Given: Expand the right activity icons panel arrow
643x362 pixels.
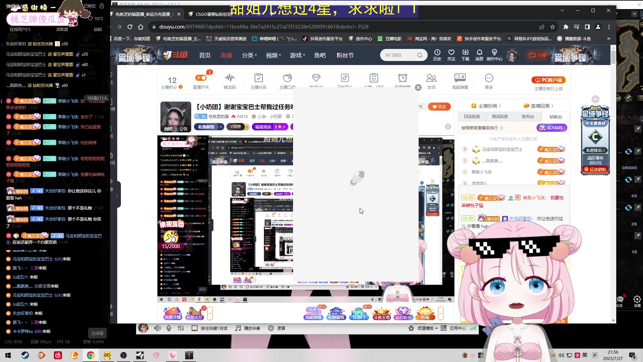Looking at the screenshot, I should point(441,313).
